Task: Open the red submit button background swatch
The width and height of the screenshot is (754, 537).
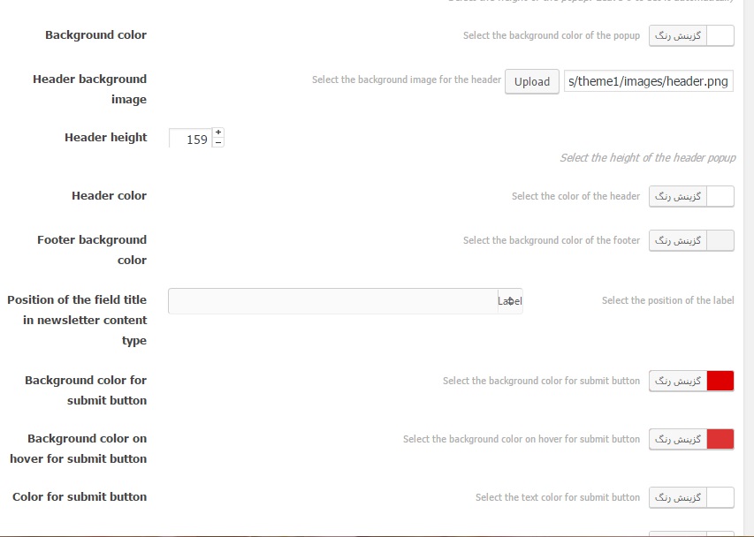Action: (720, 381)
